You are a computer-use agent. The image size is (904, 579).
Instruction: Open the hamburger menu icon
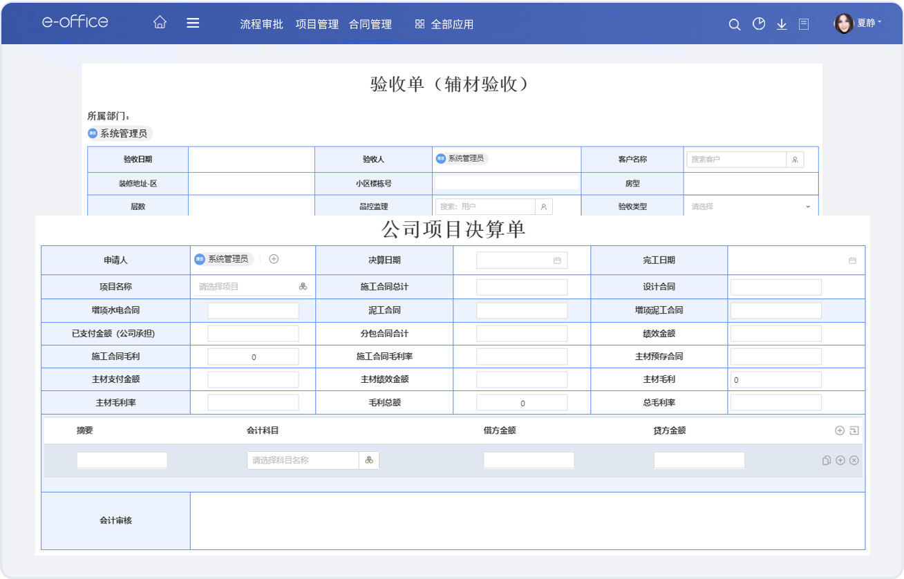tap(193, 23)
